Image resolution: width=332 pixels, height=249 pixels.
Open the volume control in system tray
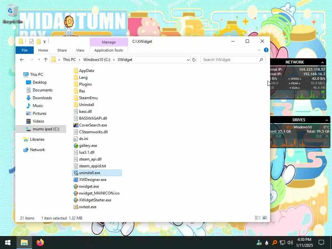[290, 243]
